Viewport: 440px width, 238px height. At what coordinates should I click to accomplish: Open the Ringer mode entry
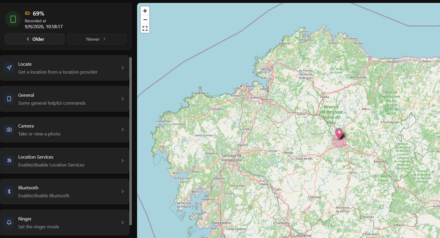pos(64,222)
